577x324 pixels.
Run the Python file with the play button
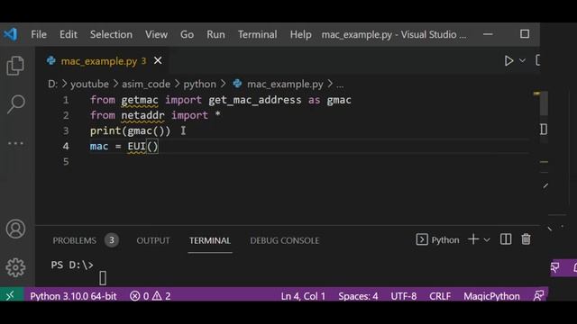508,60
